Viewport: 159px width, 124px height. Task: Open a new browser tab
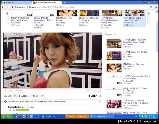[64, 3]
